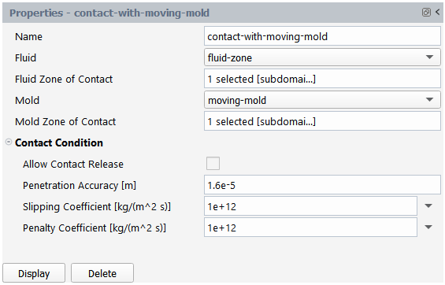Screen dimensions: 445x285
Task: Click the Contact Condition heading text
Action: click(x=59, y=142)
